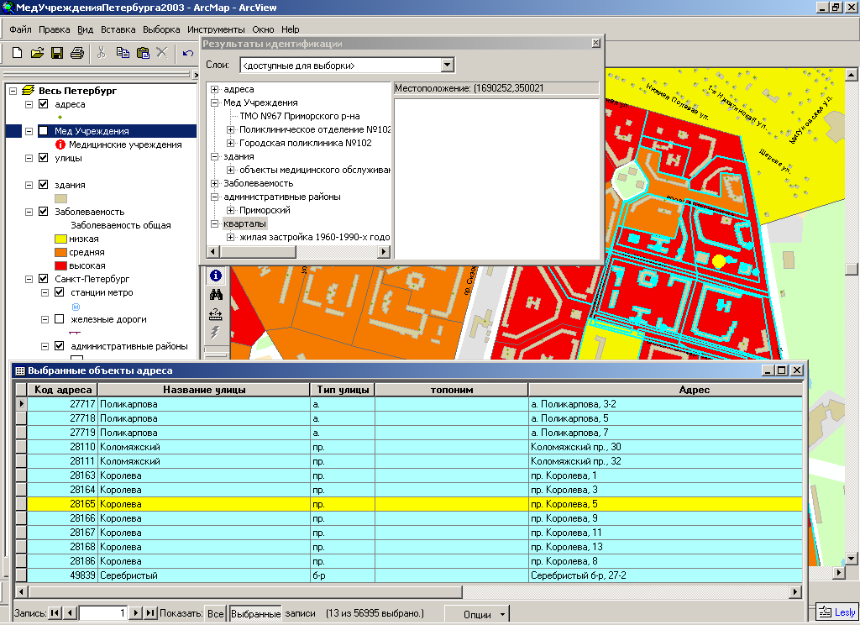860x625 pixels.
Task: Open the Инструменты menu
Action: (x=216, y=29)
